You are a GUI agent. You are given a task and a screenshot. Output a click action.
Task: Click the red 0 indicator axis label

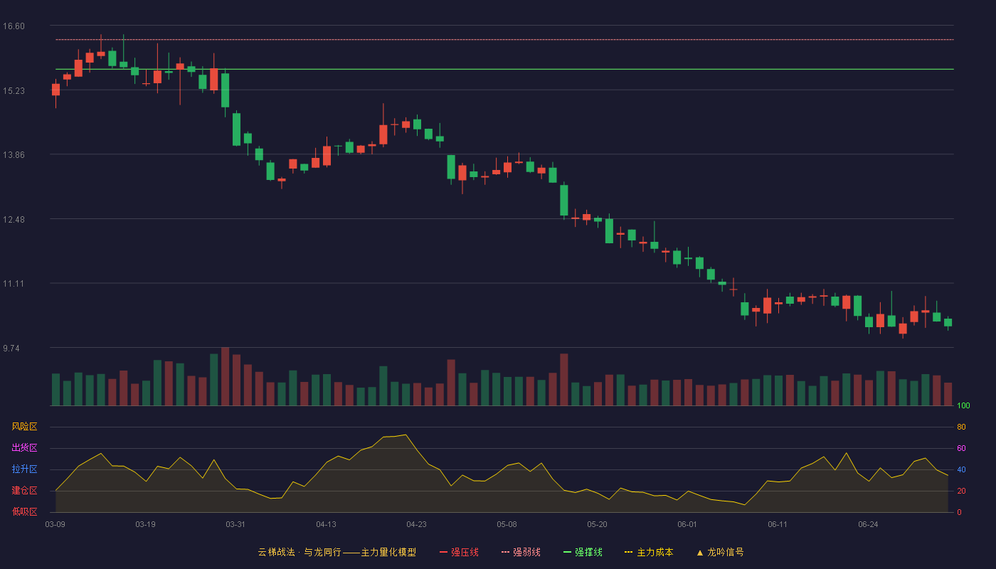point(959,512)
